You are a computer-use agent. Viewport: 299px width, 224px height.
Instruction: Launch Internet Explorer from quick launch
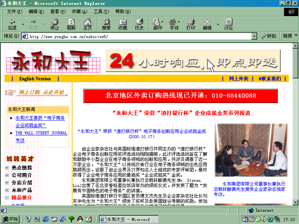coord(46,219)
